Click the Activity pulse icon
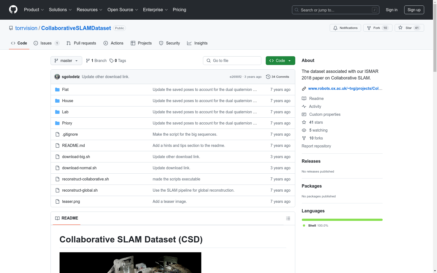This screenshot has width=437, height=273. tap(304, 106)
